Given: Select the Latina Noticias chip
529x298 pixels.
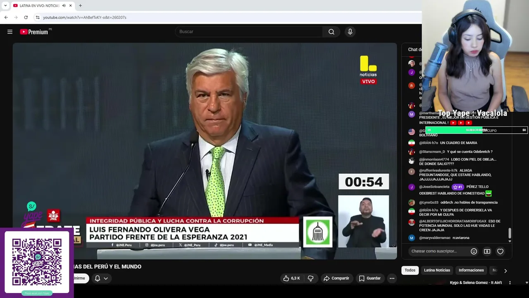Looking at the screenshot, I should [x=437, y=270].
